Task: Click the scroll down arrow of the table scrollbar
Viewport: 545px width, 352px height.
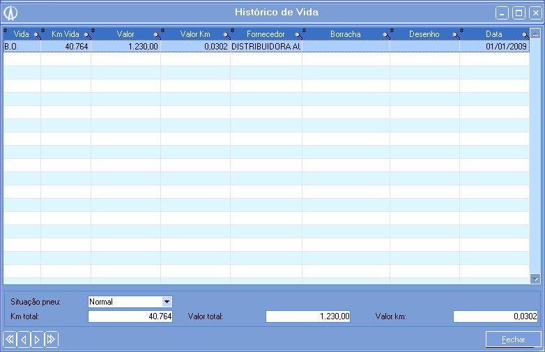Action: 535,278
